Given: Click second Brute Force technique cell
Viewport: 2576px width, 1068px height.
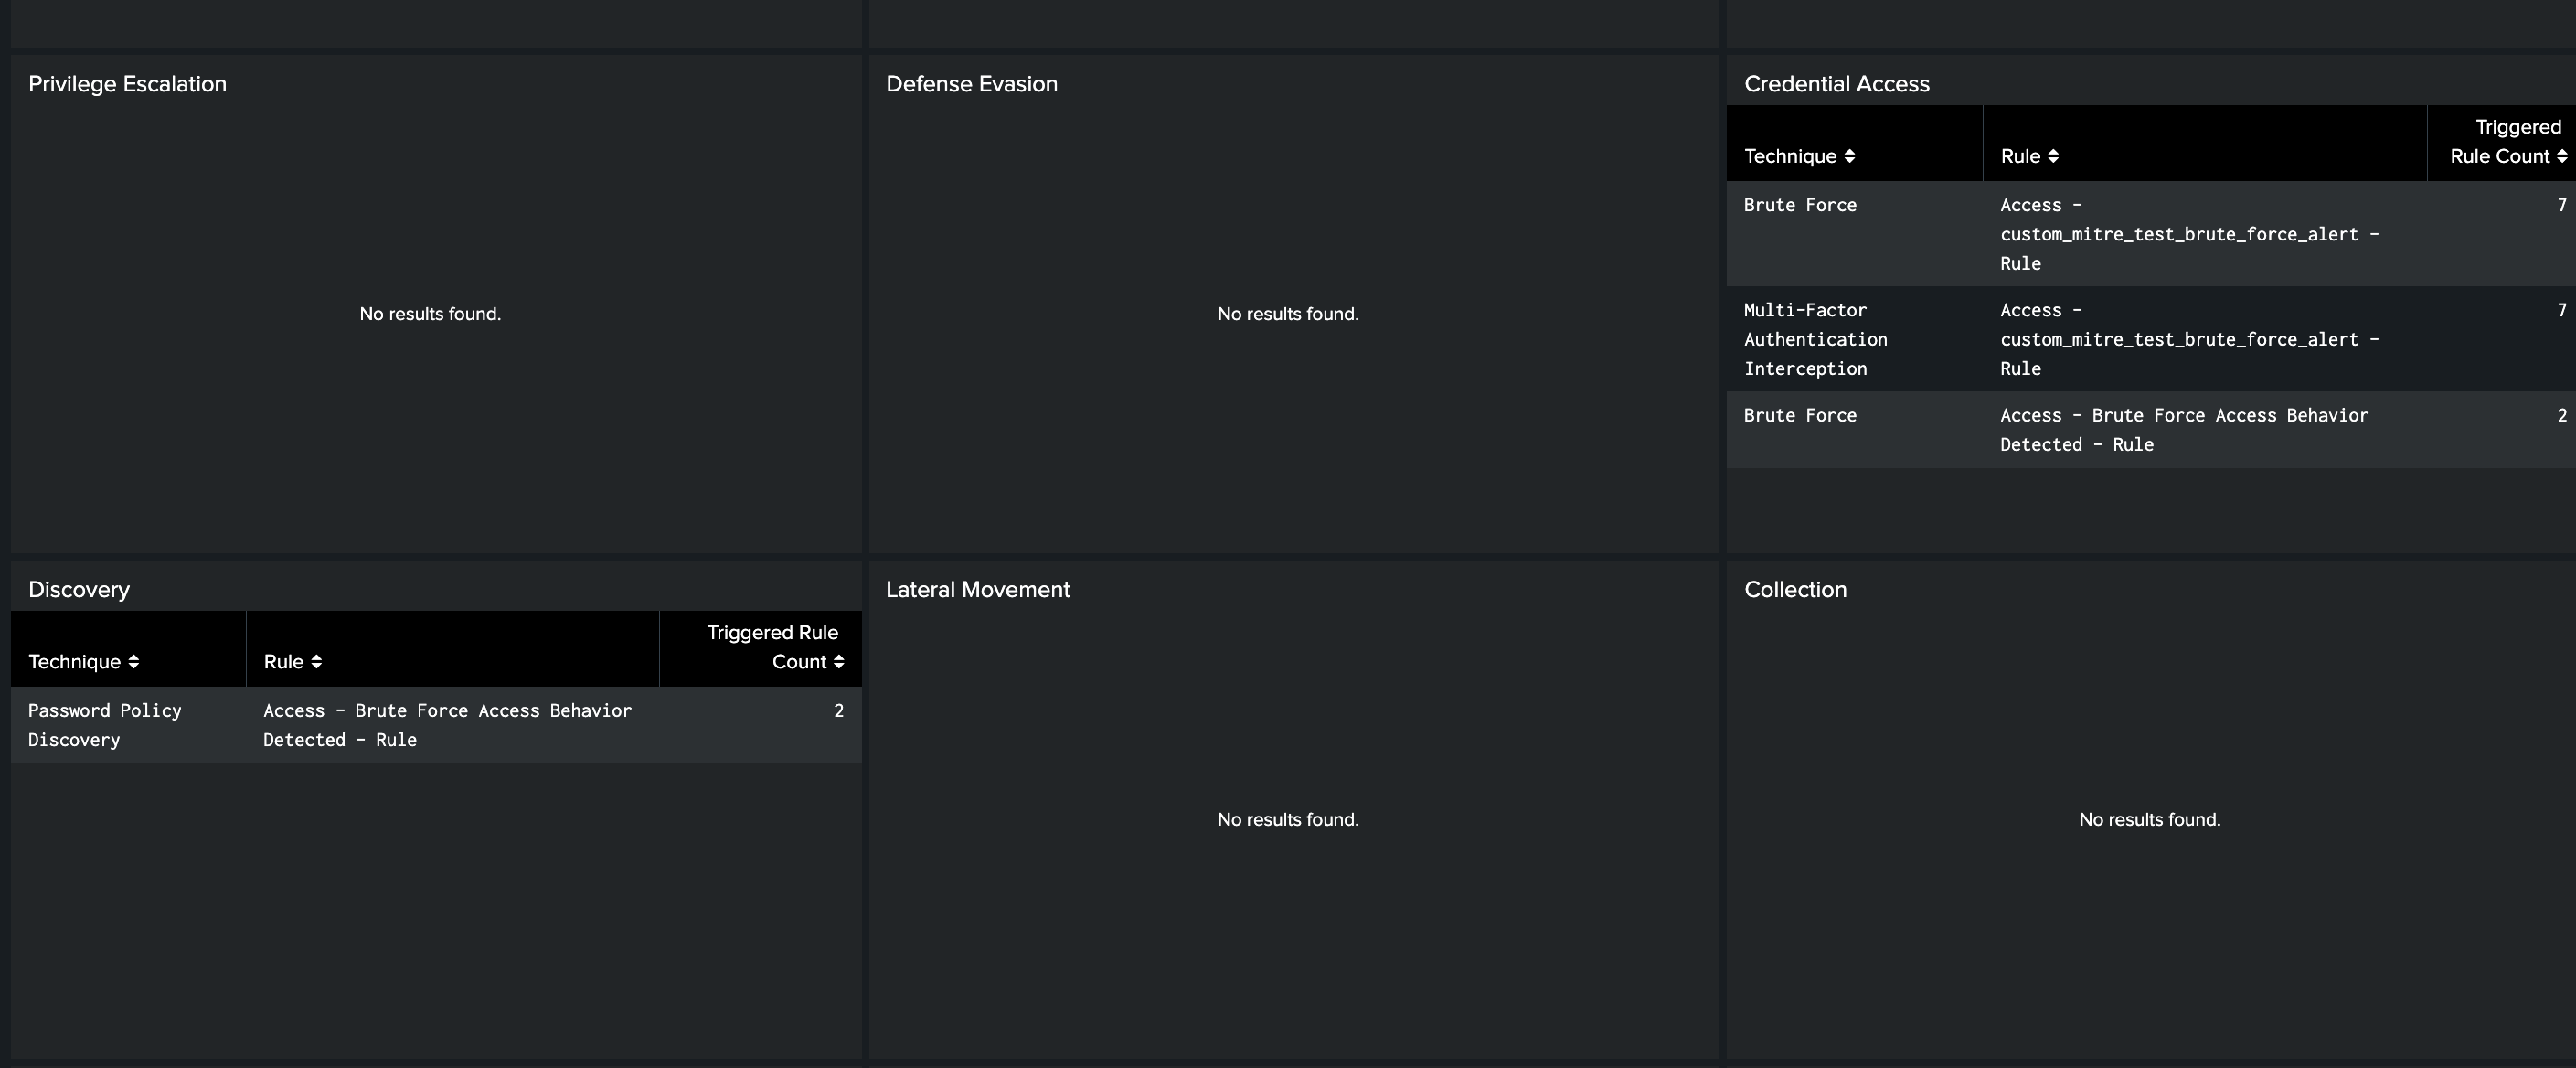Looking at the screenshot, I should [x=1799, y=415].
